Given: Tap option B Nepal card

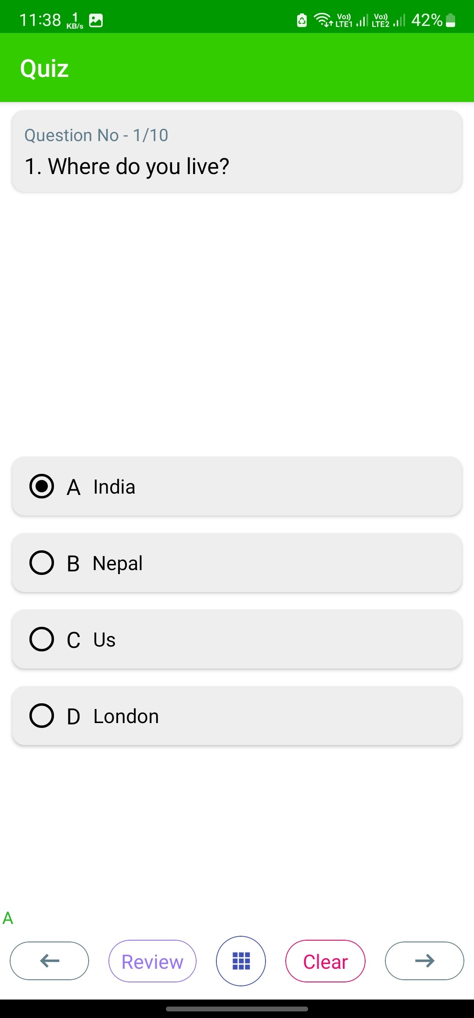Looking at the screenshot, I should [x=237, y=563].
